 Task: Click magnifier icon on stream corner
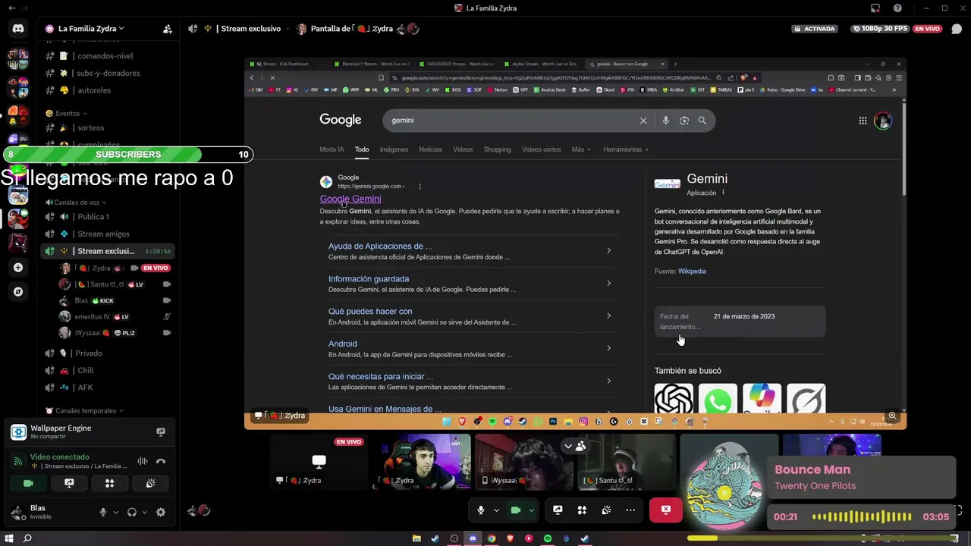(x=892, y=416)
